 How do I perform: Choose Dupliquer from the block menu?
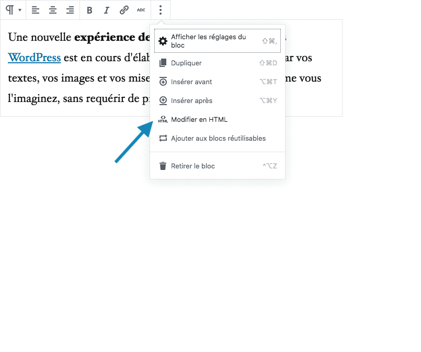[186, 63]
